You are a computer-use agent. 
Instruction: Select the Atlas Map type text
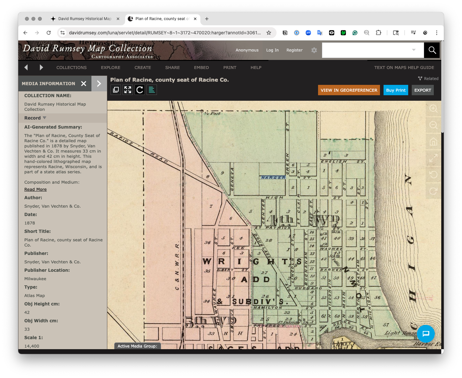coord(34,296)
